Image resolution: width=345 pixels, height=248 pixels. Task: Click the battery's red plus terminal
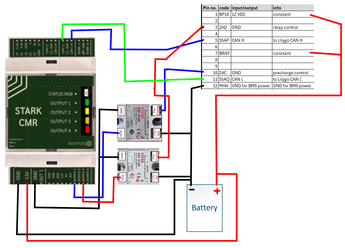coord(217,191)
